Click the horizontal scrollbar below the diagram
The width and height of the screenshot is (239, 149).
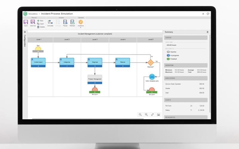click(x=90, y=119)
